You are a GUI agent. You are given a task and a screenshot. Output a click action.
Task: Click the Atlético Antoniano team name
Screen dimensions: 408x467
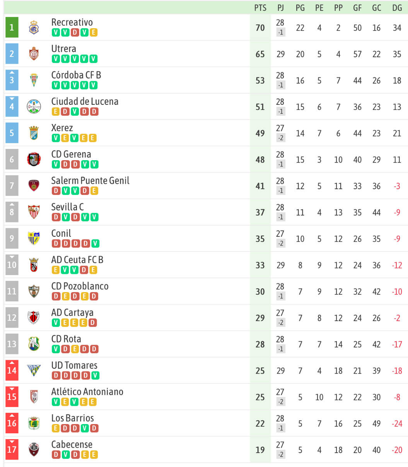tap(87, 392)
